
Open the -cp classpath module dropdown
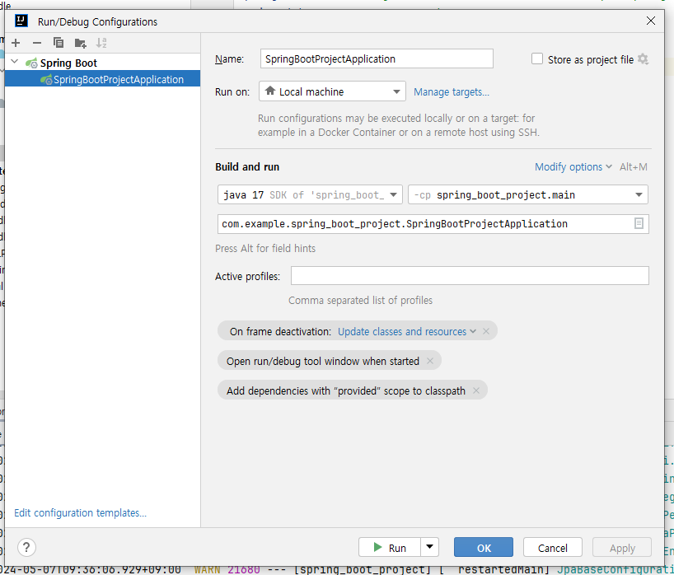pos(528,194)
